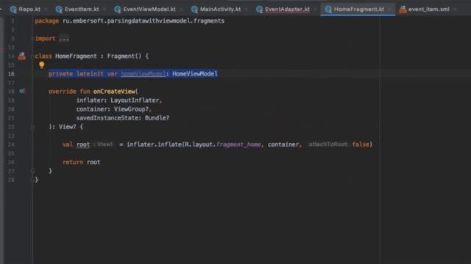Open the event_item.xml tab
This screenshot has height=264, width=471.
[428, 10]
